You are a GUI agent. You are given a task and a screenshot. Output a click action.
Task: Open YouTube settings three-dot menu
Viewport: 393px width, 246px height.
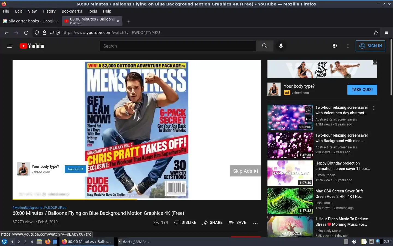(348, 46)
